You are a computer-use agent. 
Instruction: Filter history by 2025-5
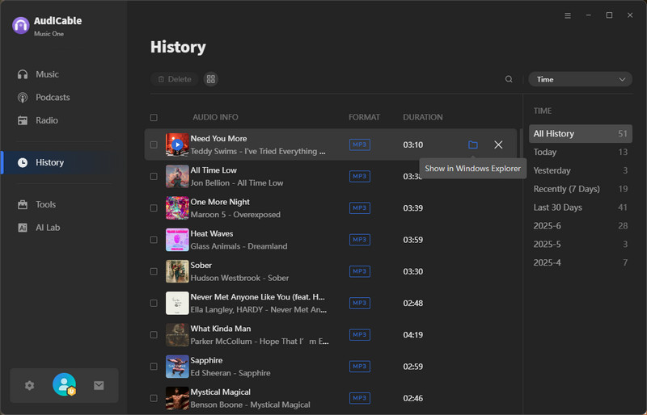[580, 245]
